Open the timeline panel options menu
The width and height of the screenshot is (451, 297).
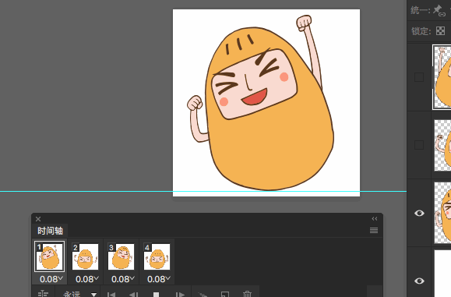tap(374, 230)
